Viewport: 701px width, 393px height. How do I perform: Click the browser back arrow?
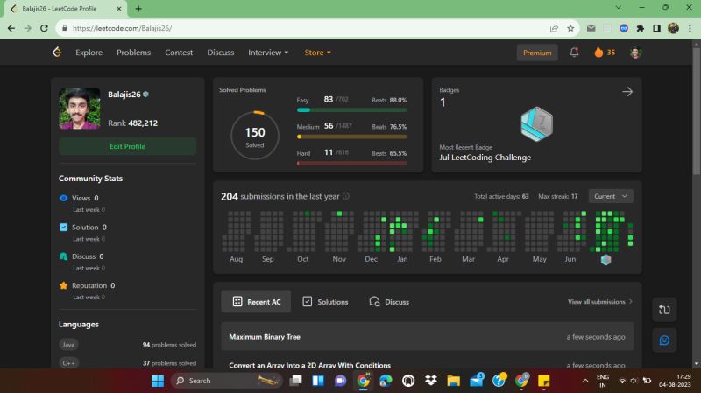coord(11,28)
